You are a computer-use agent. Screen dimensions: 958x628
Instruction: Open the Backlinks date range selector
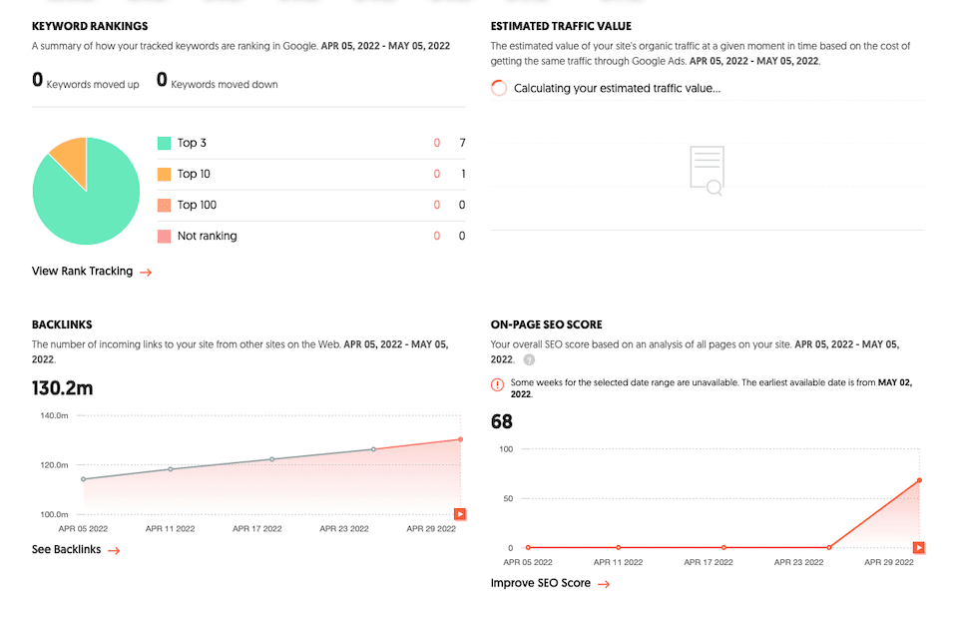click(x=395, y=343)
